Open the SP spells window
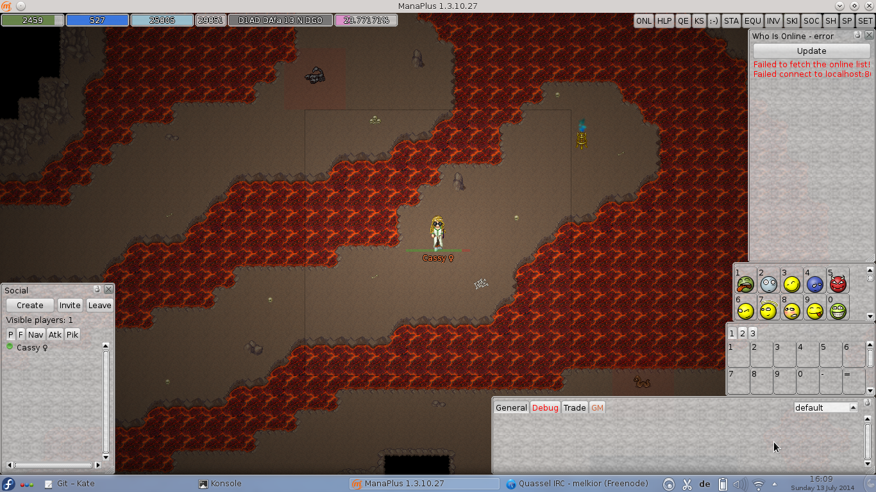 click(847, 20)
